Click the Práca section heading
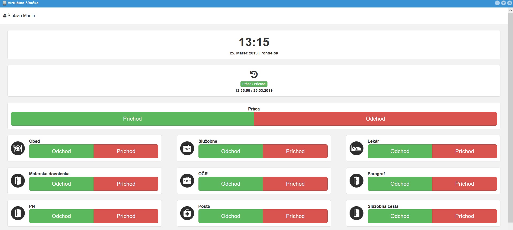The height and width of the screenshot is (230, 513). [254, 109]
